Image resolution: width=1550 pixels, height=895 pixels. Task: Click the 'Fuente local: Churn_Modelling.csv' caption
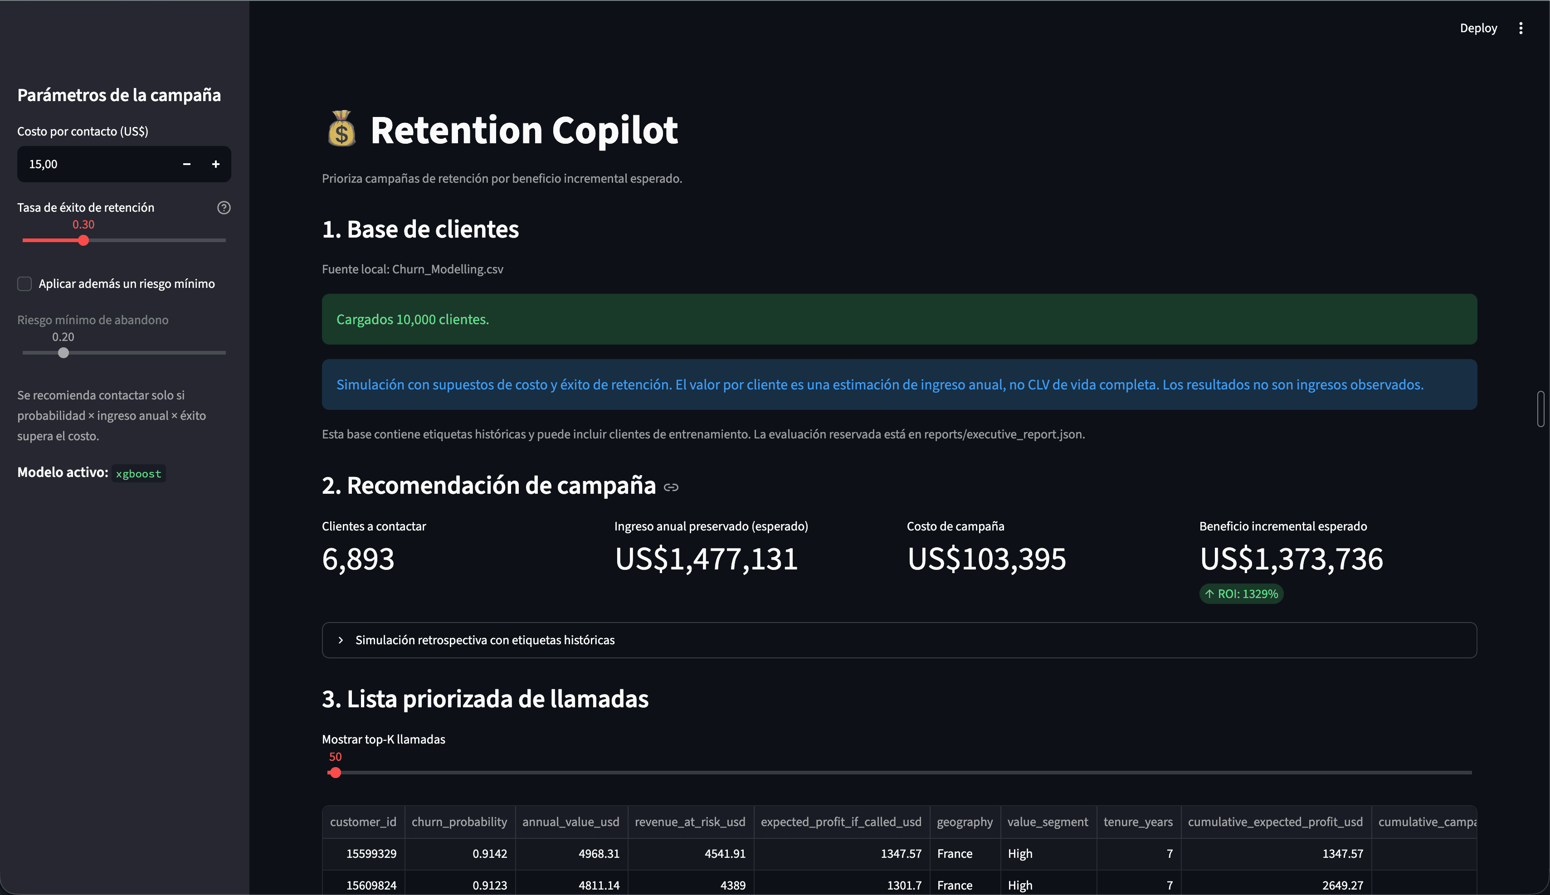click(x=413, y=269)
